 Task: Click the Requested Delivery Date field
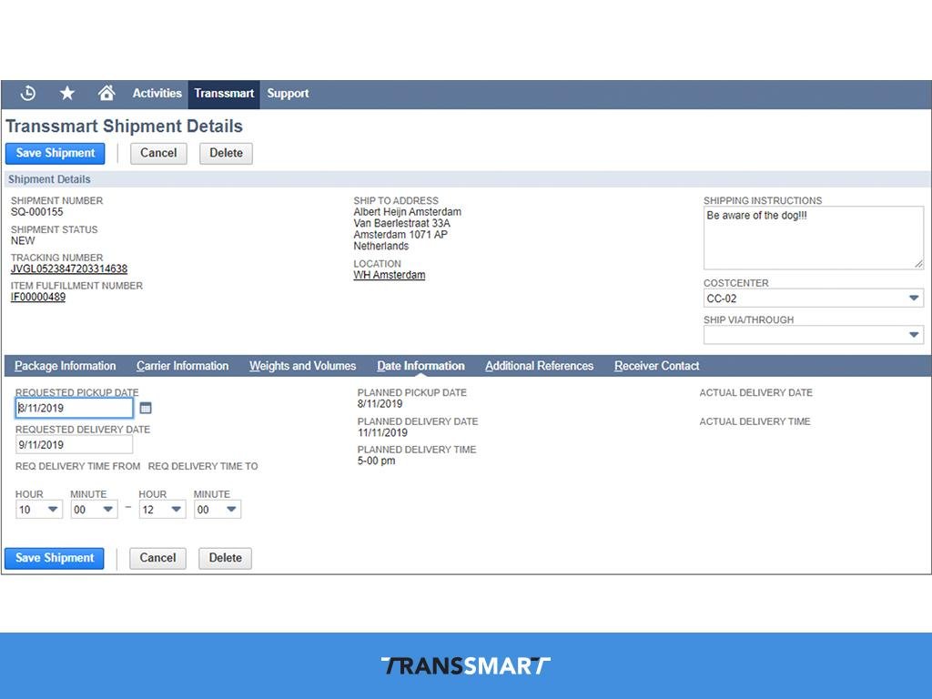[75, 444]
